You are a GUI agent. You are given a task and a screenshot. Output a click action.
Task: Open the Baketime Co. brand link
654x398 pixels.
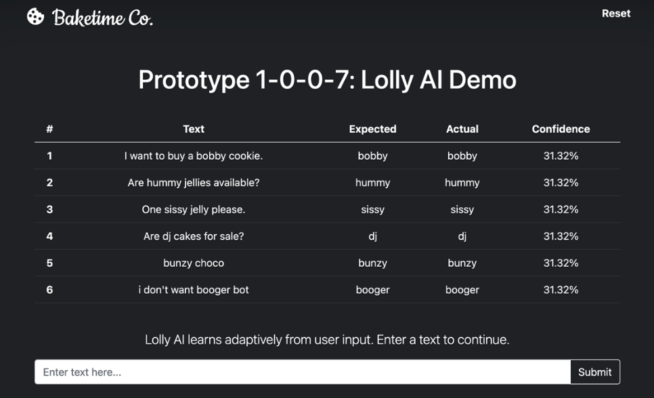pyautogui.click(x=102, y=18)
